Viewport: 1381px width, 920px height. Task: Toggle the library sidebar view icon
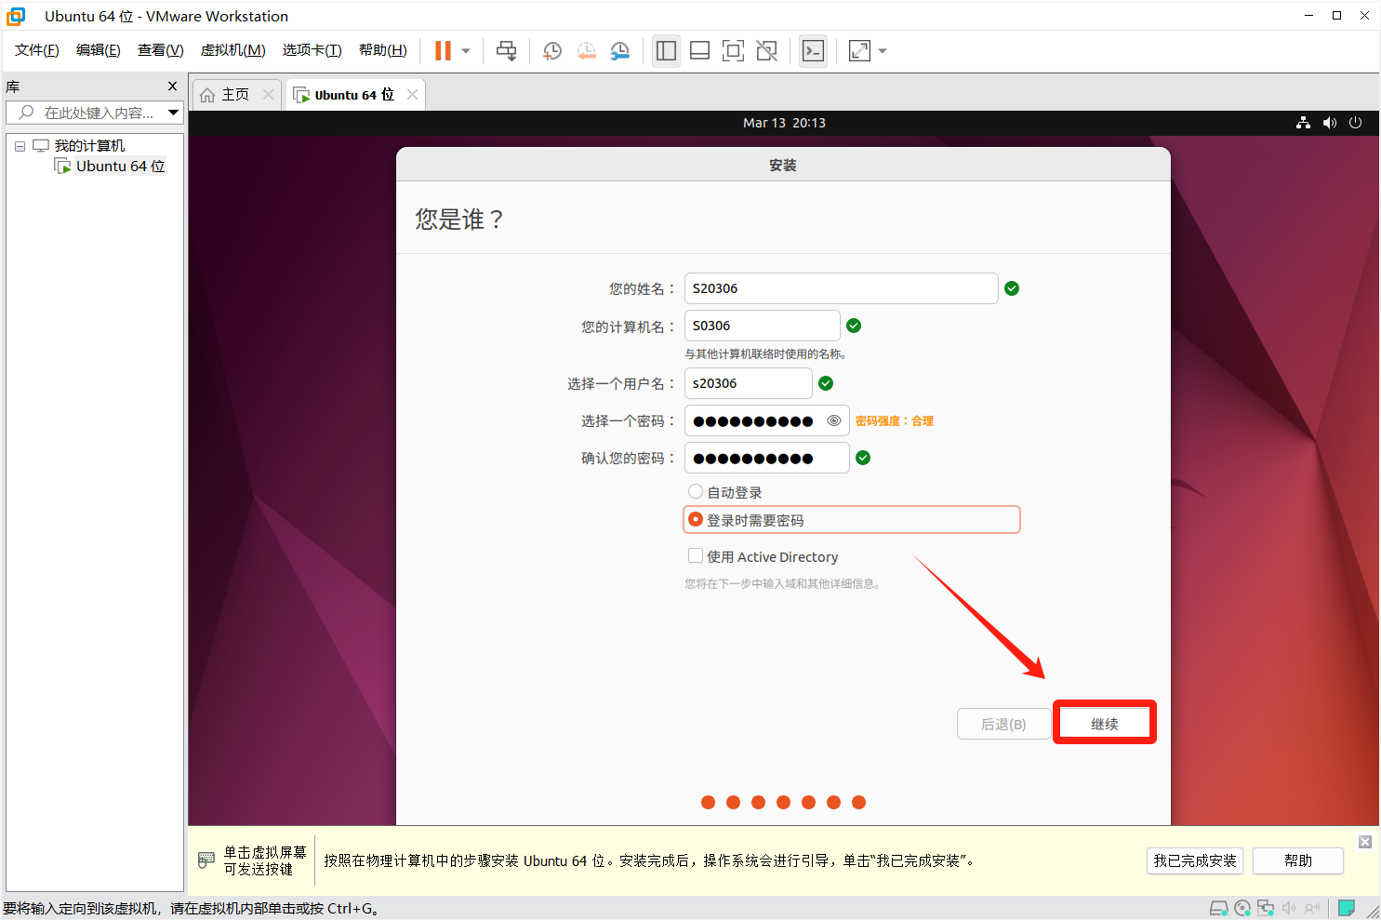pyautogui.click(x=666, y=51)
